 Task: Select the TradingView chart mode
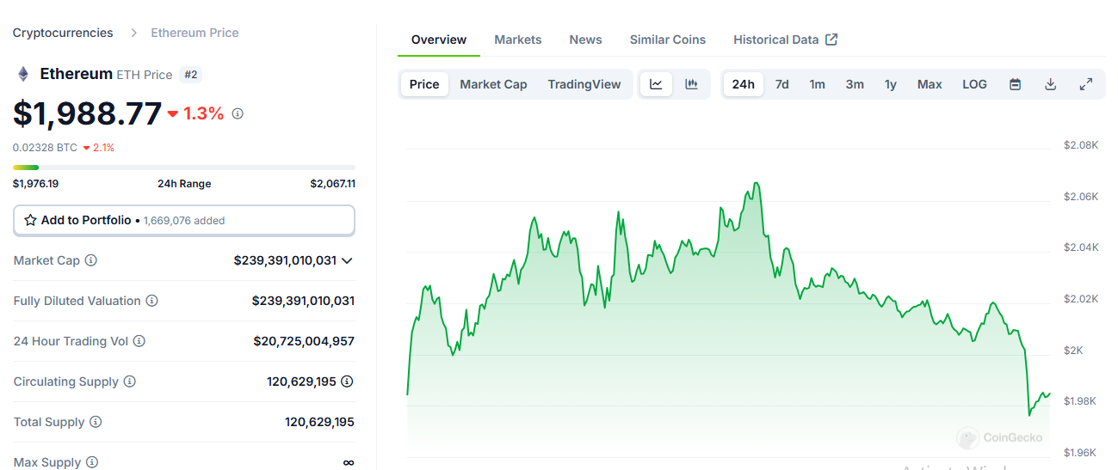[x=584, y=84]
